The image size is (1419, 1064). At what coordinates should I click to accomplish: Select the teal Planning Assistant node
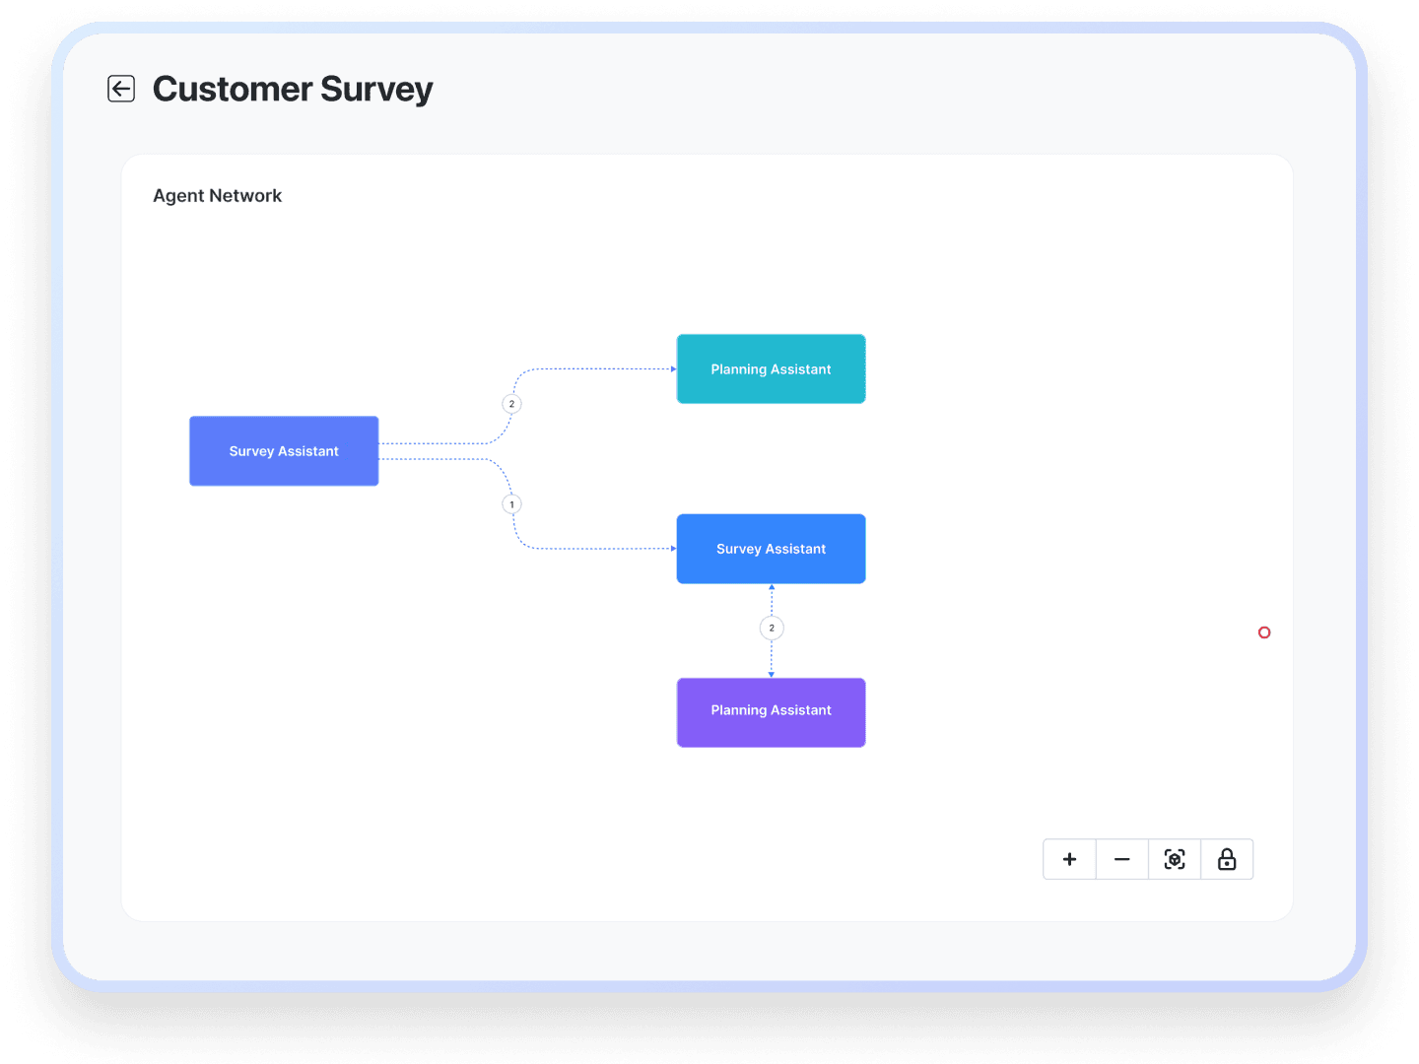pos(771,368)
